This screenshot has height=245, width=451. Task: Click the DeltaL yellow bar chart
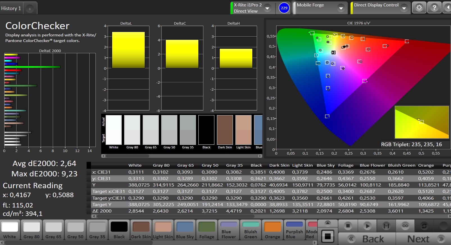[x=128, y=50]
